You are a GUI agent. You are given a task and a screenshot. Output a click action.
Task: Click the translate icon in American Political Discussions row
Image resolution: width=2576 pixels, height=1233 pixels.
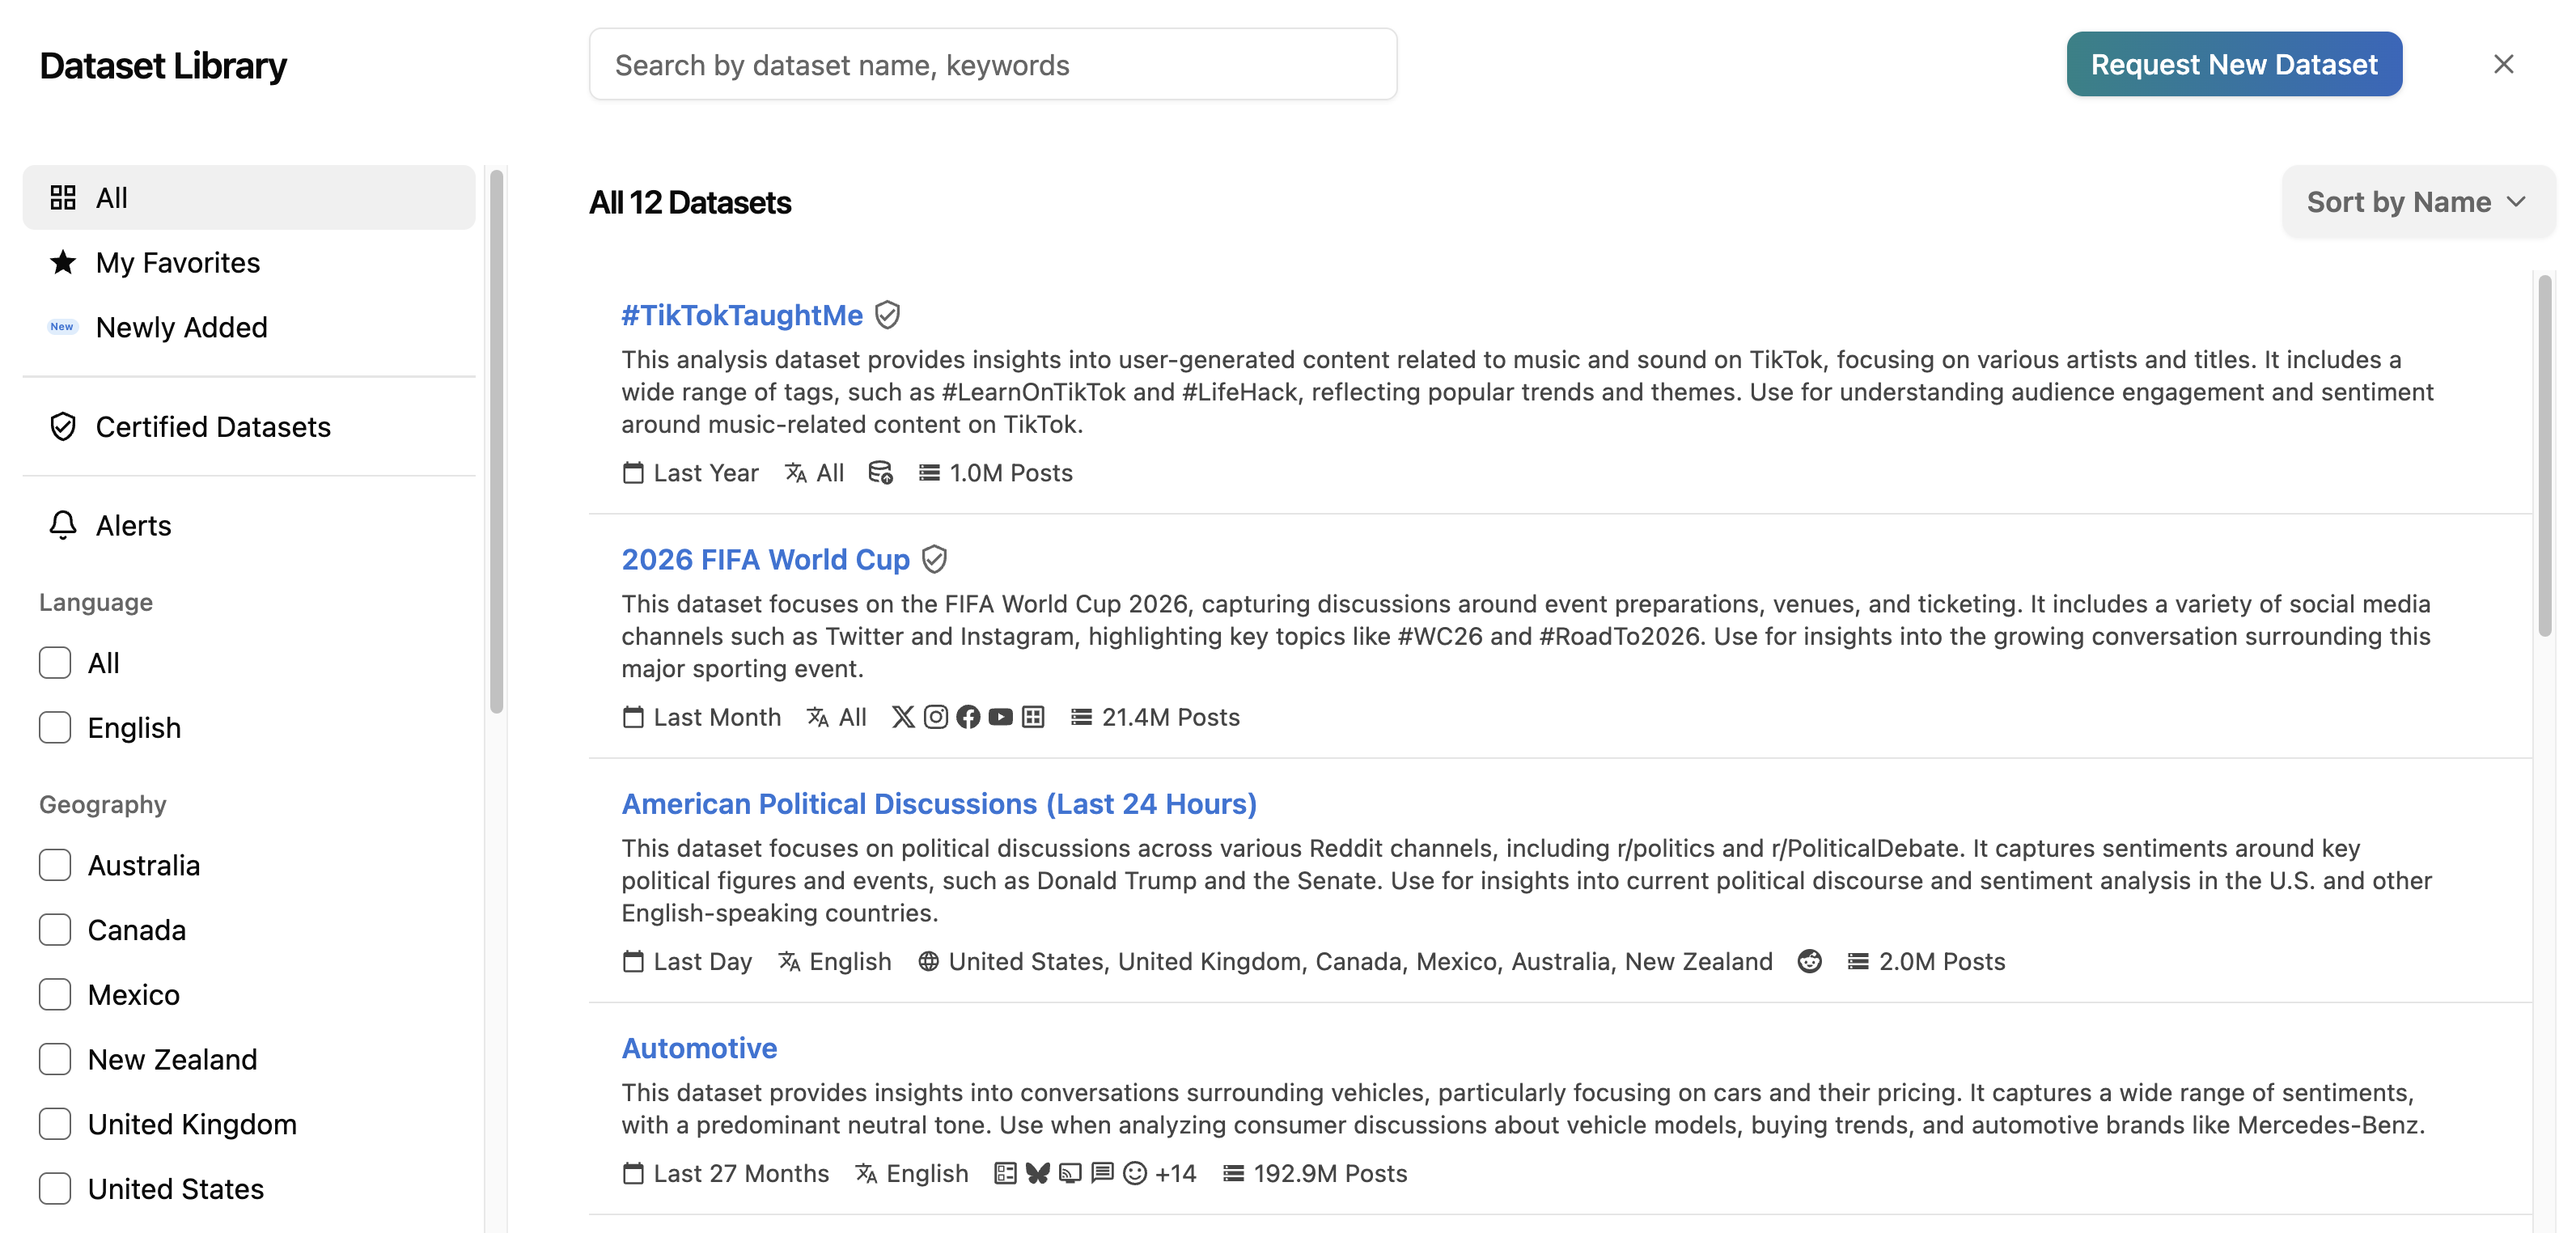pyautogui.click(x=789, y=961)
